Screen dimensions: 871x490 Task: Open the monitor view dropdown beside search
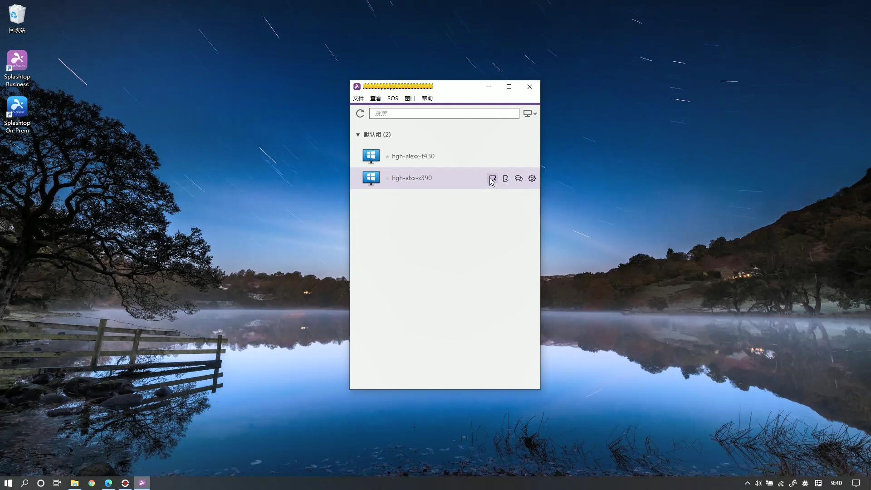point(530,113)
